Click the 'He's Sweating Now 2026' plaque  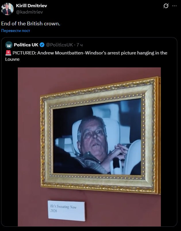(x=66, y=211)
